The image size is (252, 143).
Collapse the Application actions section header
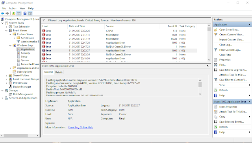pos(249,24)
